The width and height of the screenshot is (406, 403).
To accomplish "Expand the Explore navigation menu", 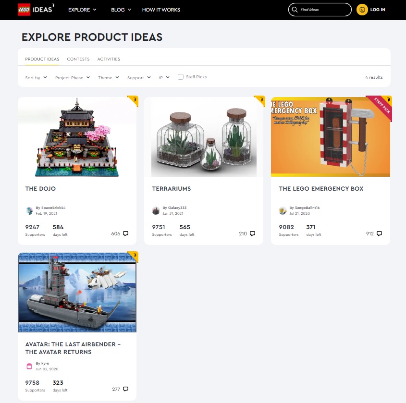I will pos(82,10).
